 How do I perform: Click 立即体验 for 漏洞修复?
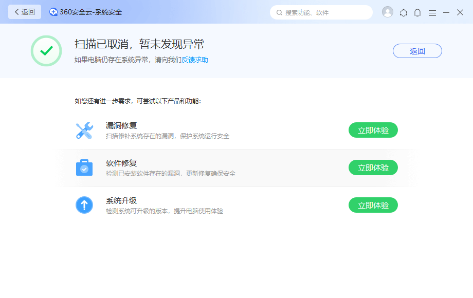(373, 130)
